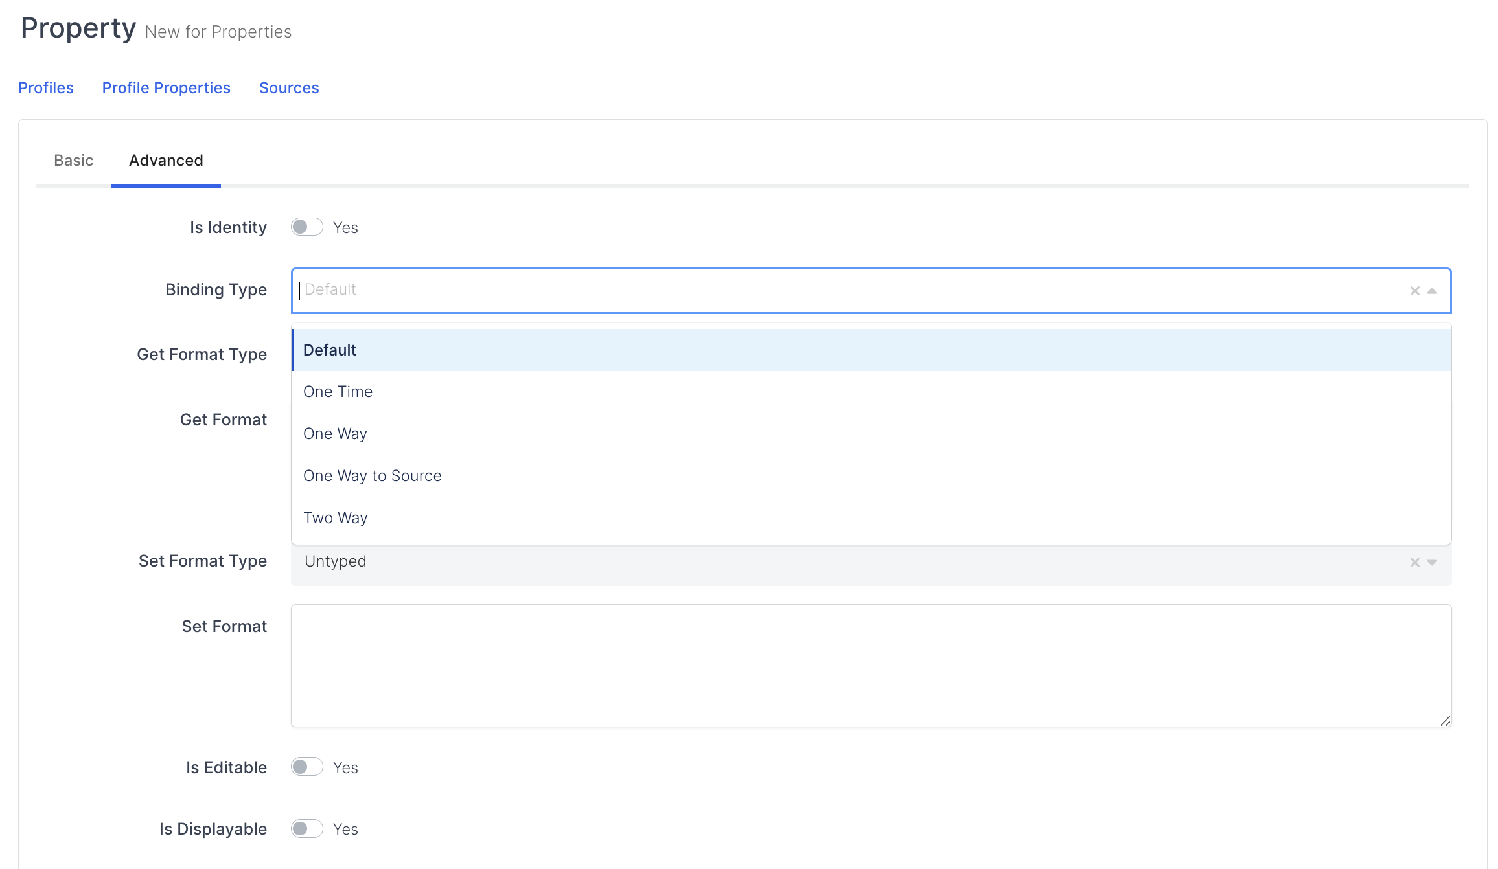Open the Advanced tab
Viewport: 1498px width, 869px height.
pyautogui.click(x=166, y=161)
